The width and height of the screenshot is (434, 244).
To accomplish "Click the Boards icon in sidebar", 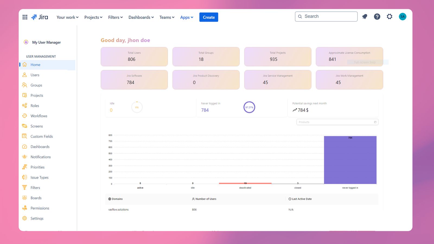I will (25, 198).
